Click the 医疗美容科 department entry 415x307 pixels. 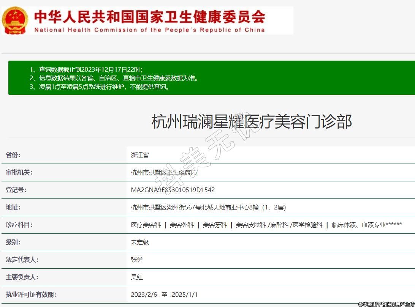click(x=146, y=225)
